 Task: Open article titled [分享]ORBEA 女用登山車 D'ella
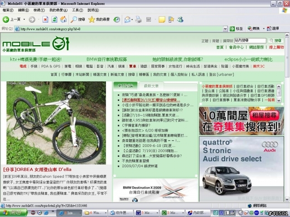(37, 170)
